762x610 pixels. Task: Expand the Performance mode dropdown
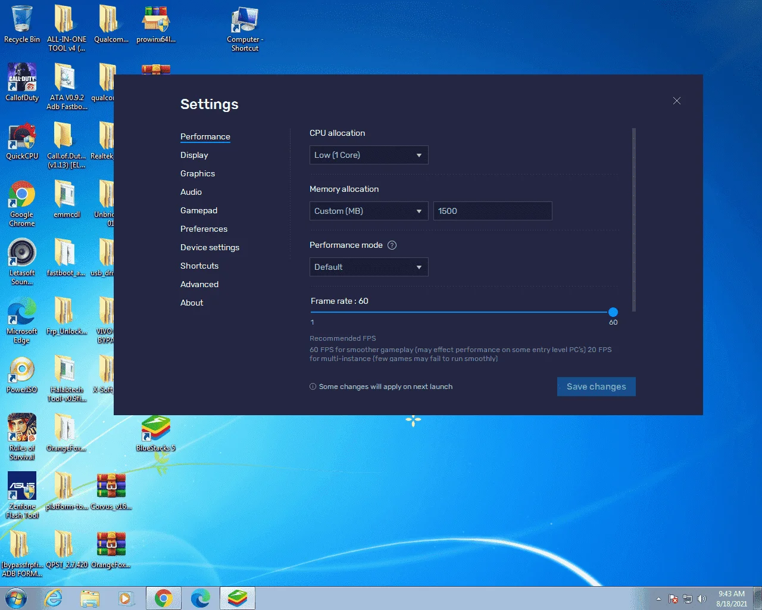pyautogui.click(x=368, y=267)
